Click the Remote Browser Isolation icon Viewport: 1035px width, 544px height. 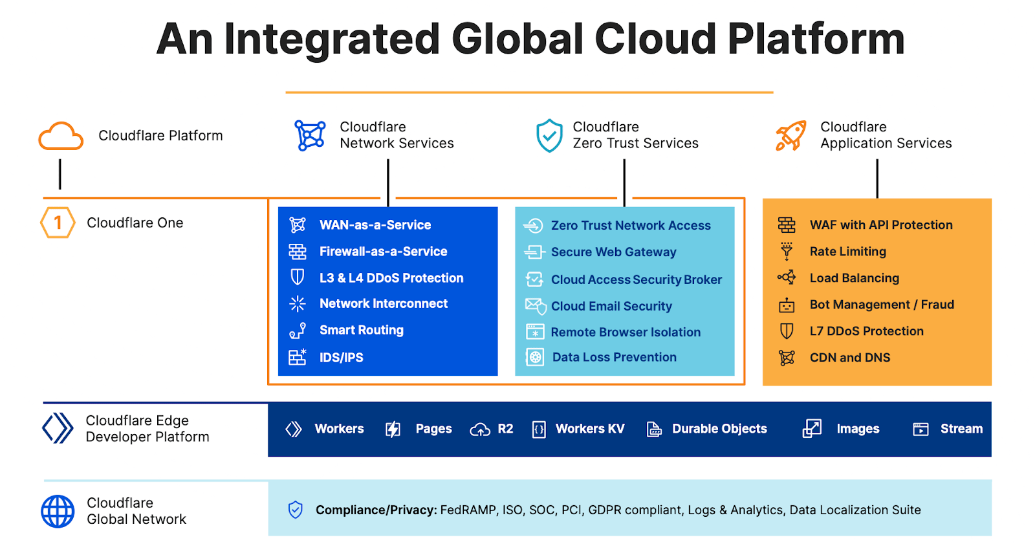535,332
